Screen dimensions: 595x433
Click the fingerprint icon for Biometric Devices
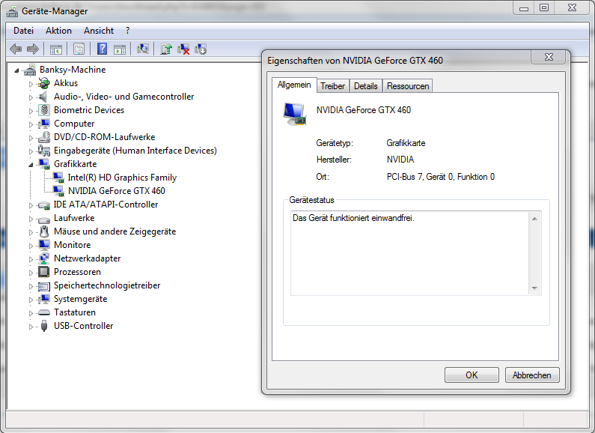point(44,110)
